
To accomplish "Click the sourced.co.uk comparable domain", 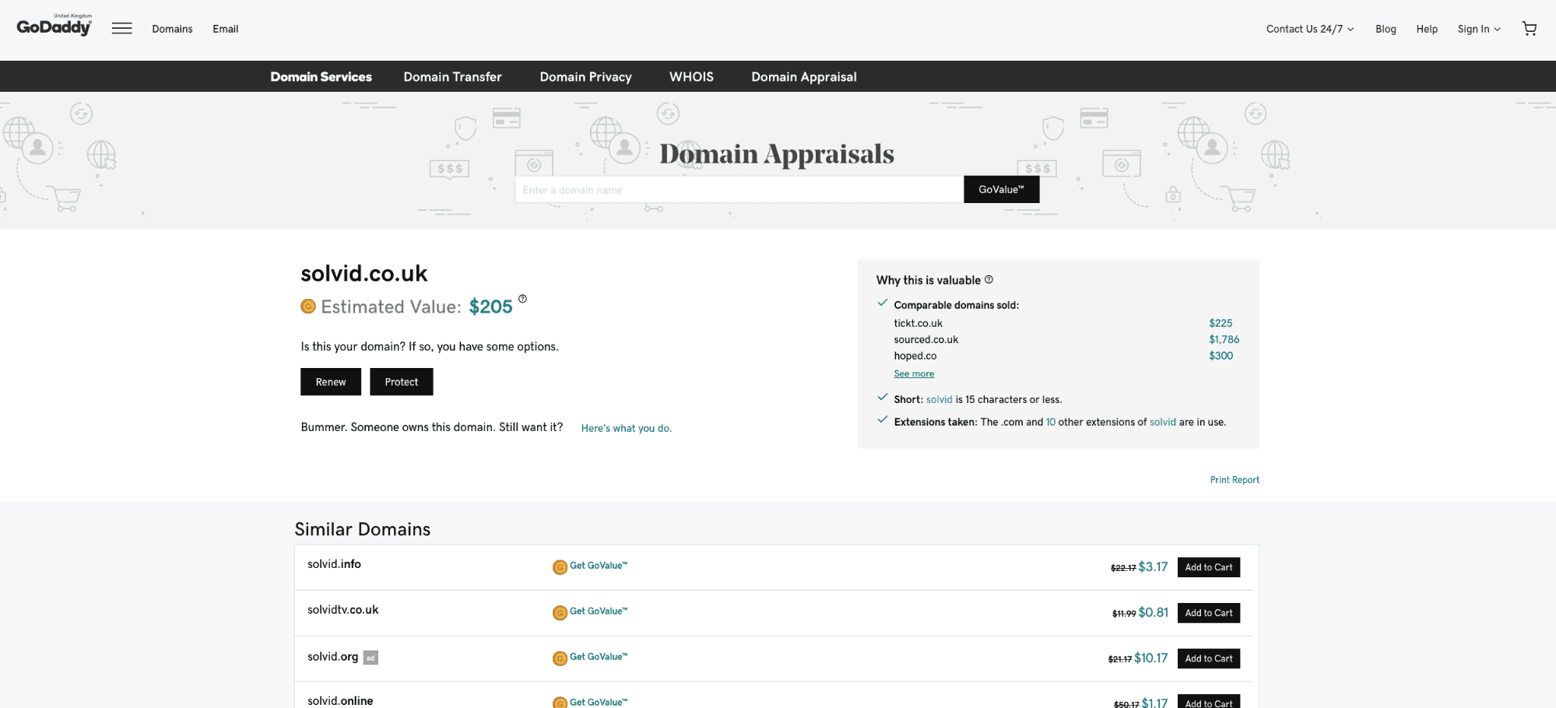I will click(926, 339).
